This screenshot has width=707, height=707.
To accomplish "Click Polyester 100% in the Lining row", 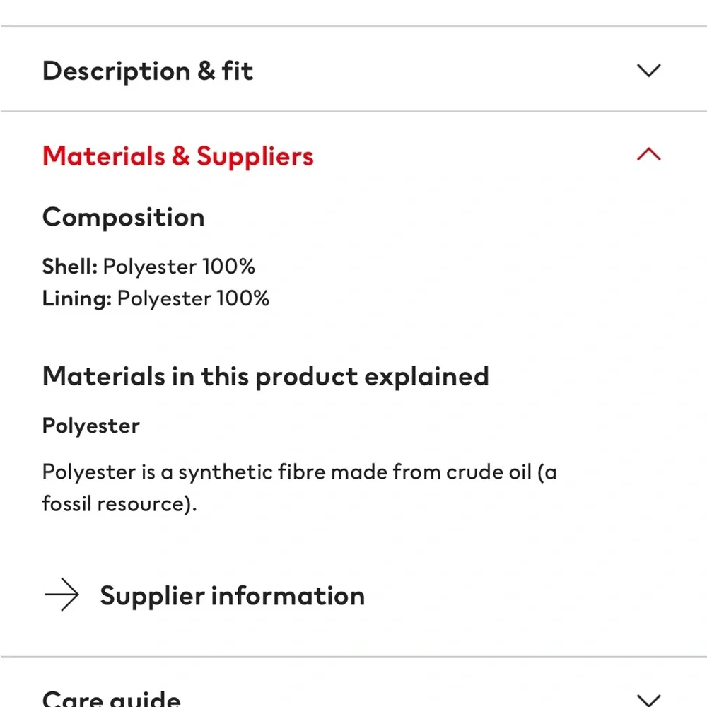I will pos(193,298).
